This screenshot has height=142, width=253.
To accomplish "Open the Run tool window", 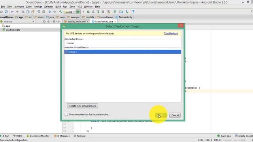I will coord(5,136).
